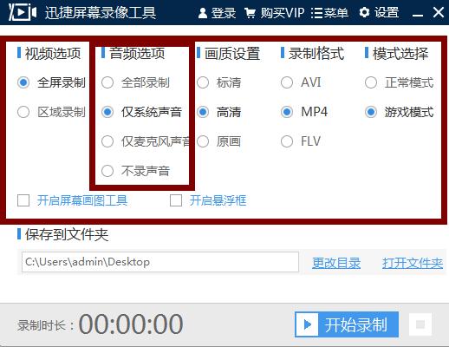
Task: Click the app logo icon in title bar
Action: (x=23, y=12)
